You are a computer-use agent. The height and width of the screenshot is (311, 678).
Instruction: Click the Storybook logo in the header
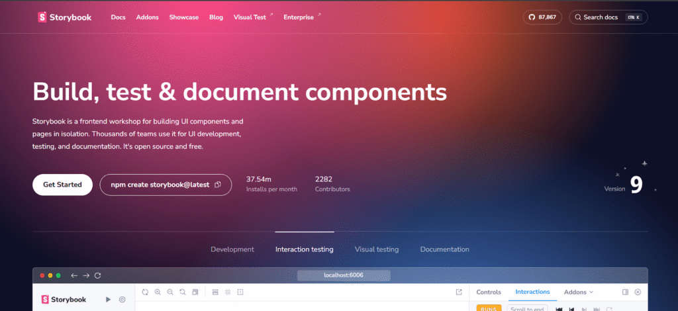[x=64, y=17]
